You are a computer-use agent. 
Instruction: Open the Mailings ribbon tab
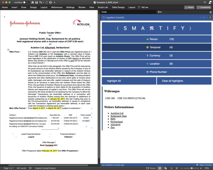coord(70,7)
